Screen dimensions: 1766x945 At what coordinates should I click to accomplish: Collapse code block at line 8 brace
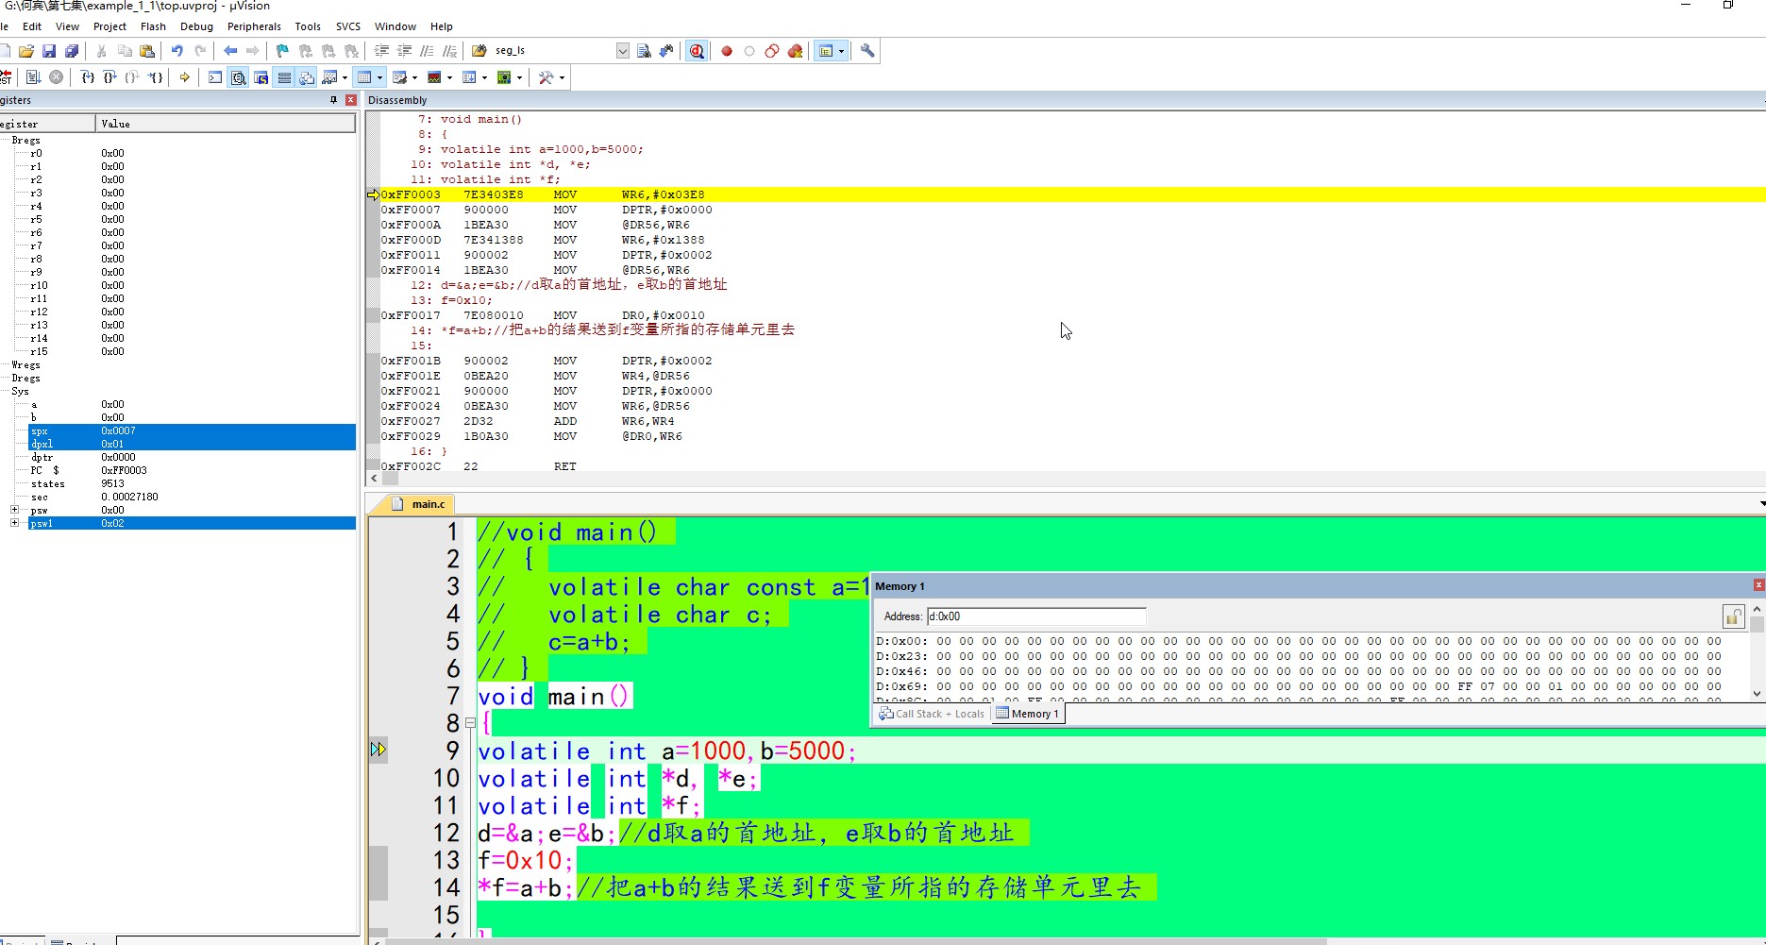pos(470,723)
